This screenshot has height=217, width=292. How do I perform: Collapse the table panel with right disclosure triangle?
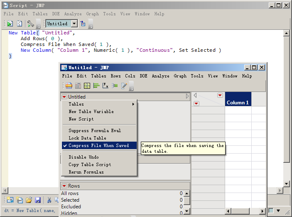click(187, 96)
